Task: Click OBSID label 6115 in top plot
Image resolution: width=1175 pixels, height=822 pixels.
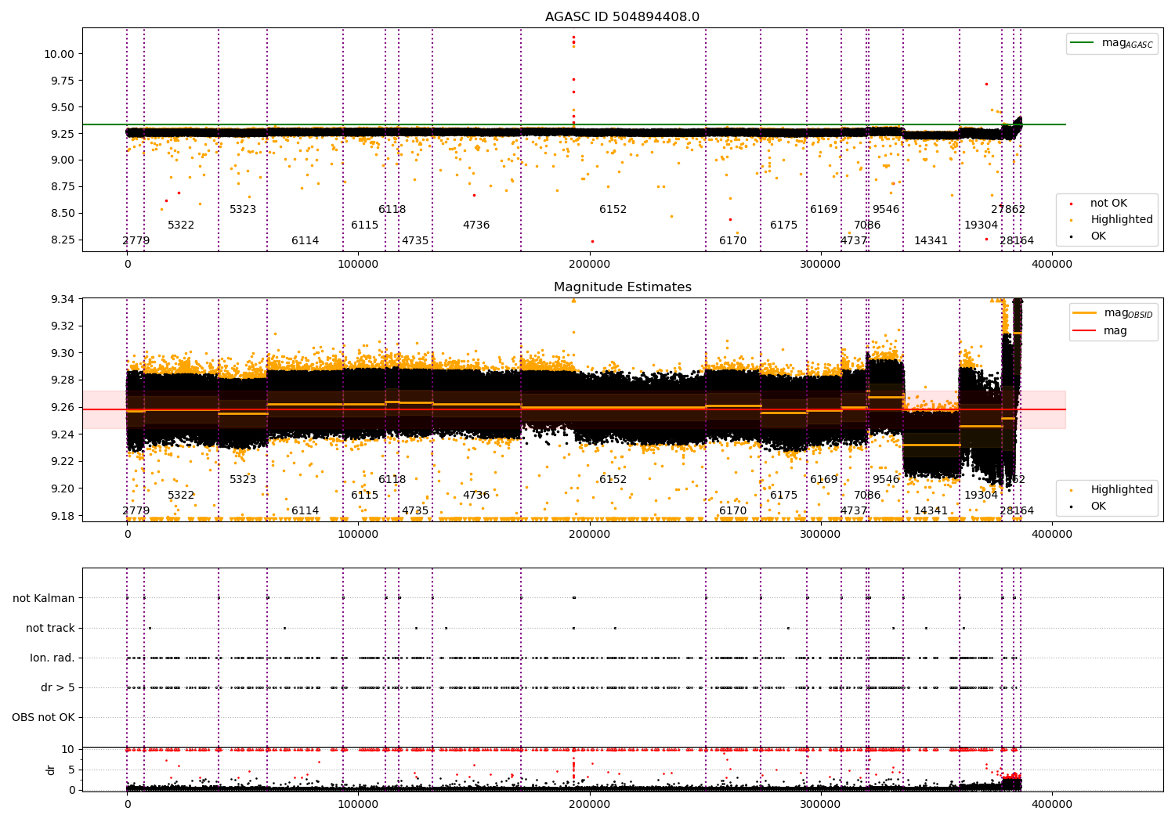Action: pos(364,225)
